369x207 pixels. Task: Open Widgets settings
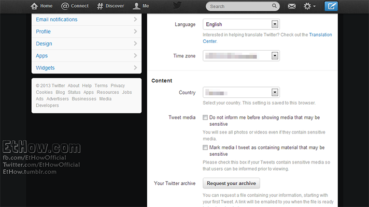click(x=87, y=68)
